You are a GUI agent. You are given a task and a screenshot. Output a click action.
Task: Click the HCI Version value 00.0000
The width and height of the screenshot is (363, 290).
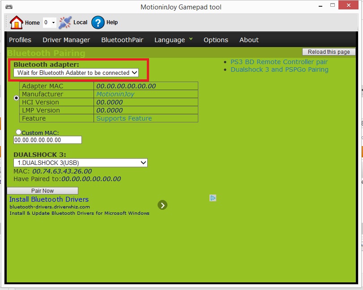click(110, 102)
